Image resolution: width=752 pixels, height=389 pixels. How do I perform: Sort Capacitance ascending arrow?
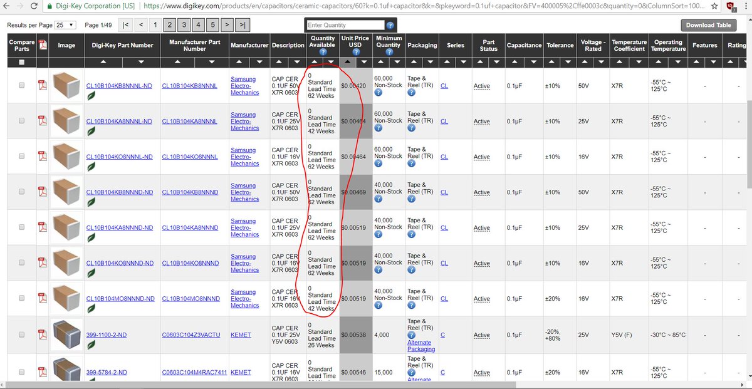click(x=515, y=63)
